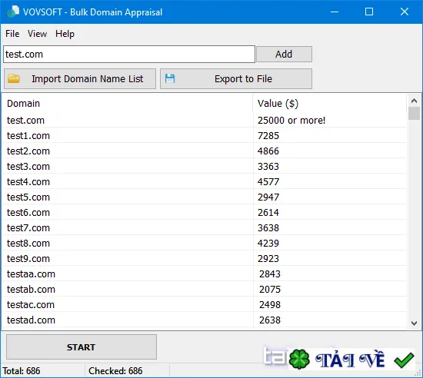Click the scrollbar up arrow
The image size is (423, 378).
pos(414,101)
